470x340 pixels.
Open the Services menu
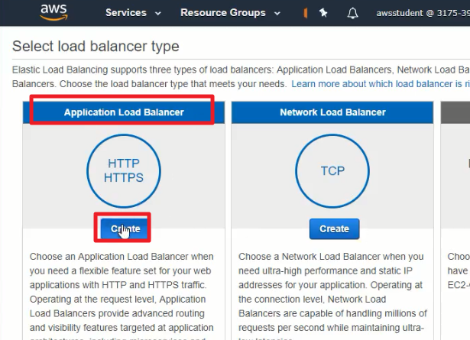point(126,12)
